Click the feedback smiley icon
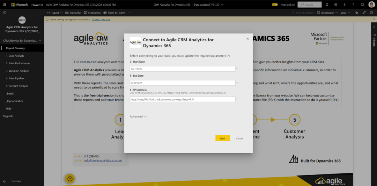This screenshot has width=377, height=186. point(362,5)
